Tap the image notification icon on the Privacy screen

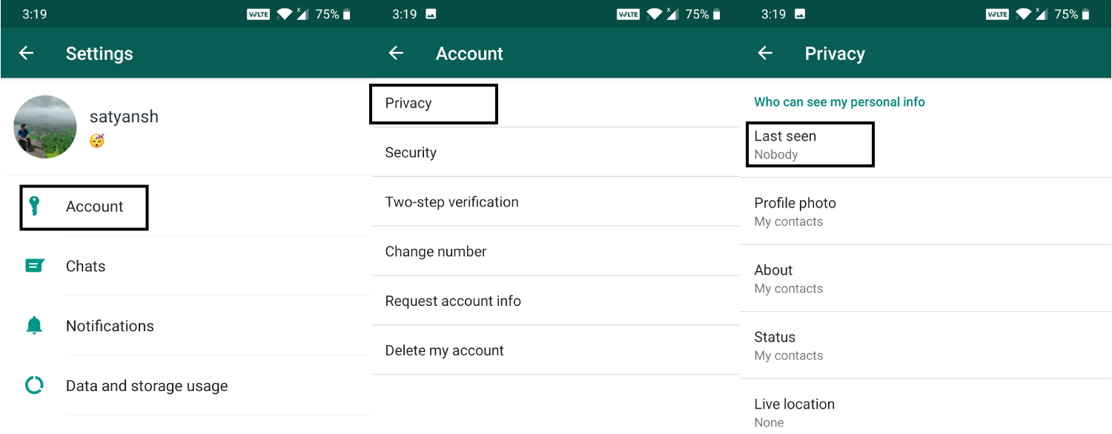coord(800,14)
